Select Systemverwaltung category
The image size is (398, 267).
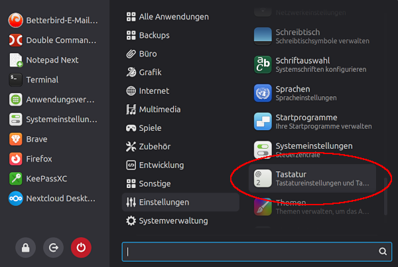[x=180, y=221]
